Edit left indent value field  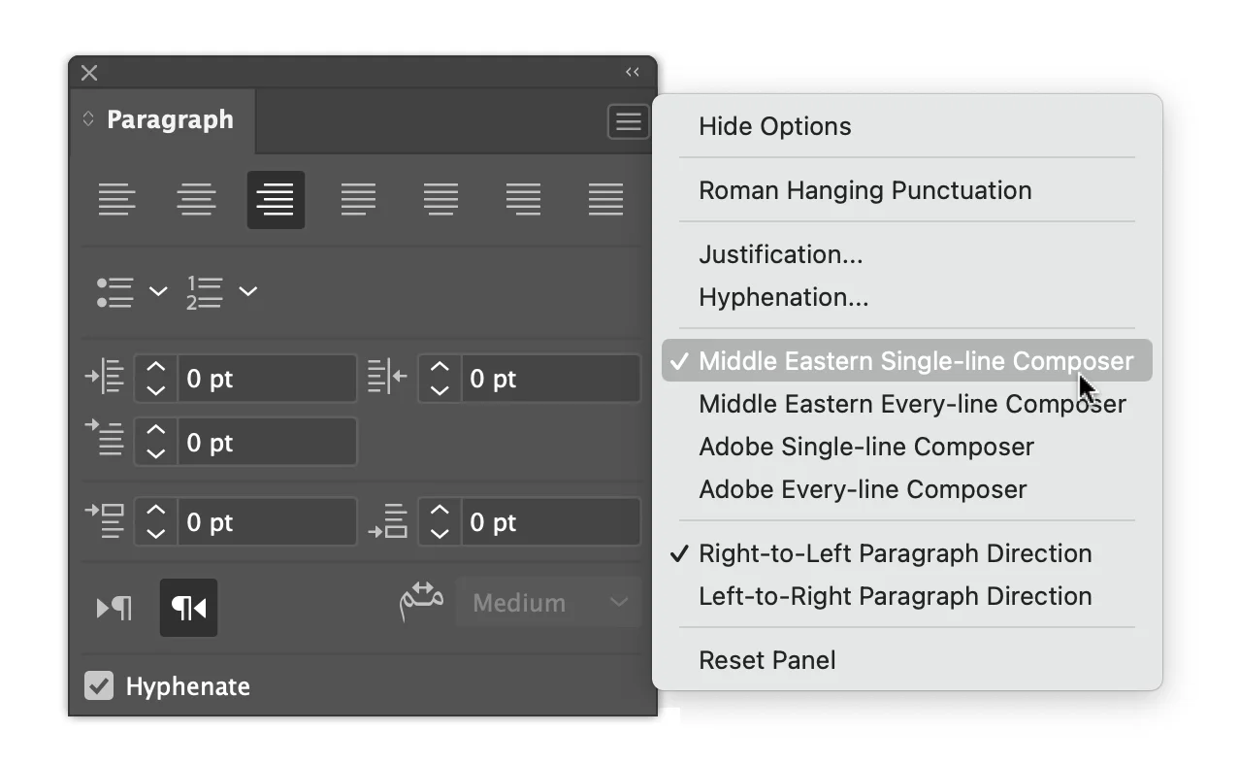[267, 379]
